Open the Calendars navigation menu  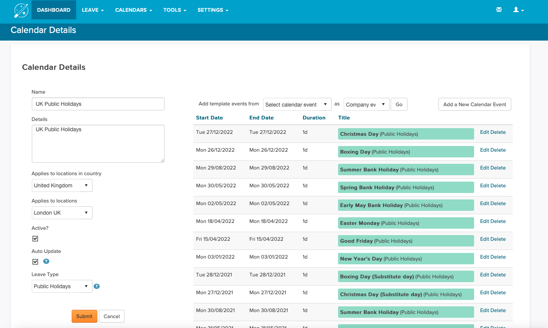click(133, 10)
